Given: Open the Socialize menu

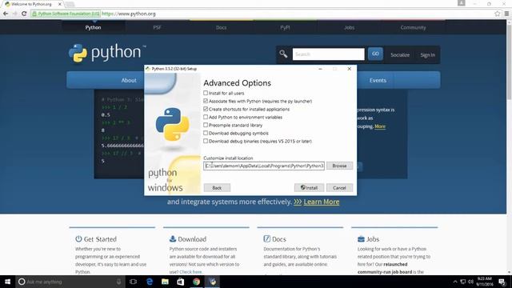Looking at the screenshot, I should pyautogui.click(x=400, y=55).
